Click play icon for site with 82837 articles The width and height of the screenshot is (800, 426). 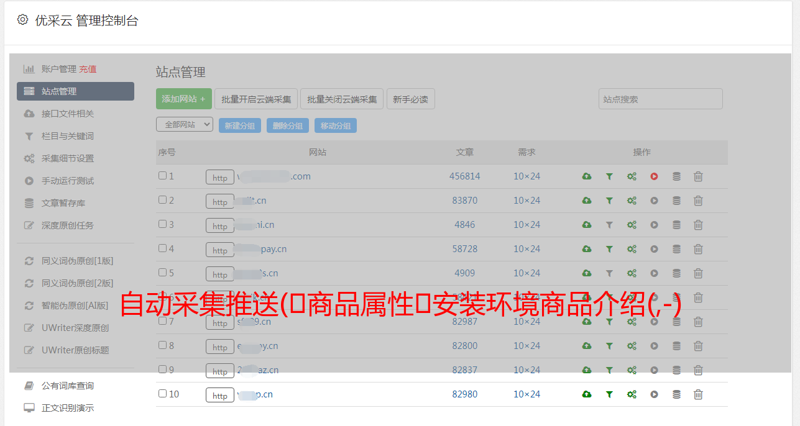[654, 370]
